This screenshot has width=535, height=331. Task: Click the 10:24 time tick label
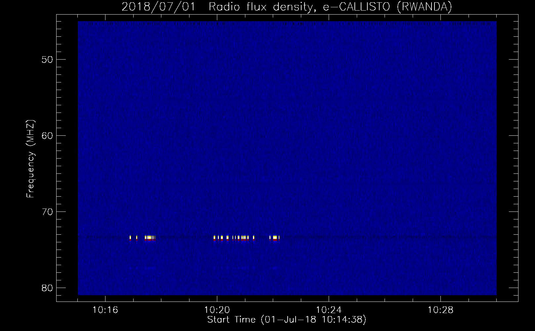(329, 310)
